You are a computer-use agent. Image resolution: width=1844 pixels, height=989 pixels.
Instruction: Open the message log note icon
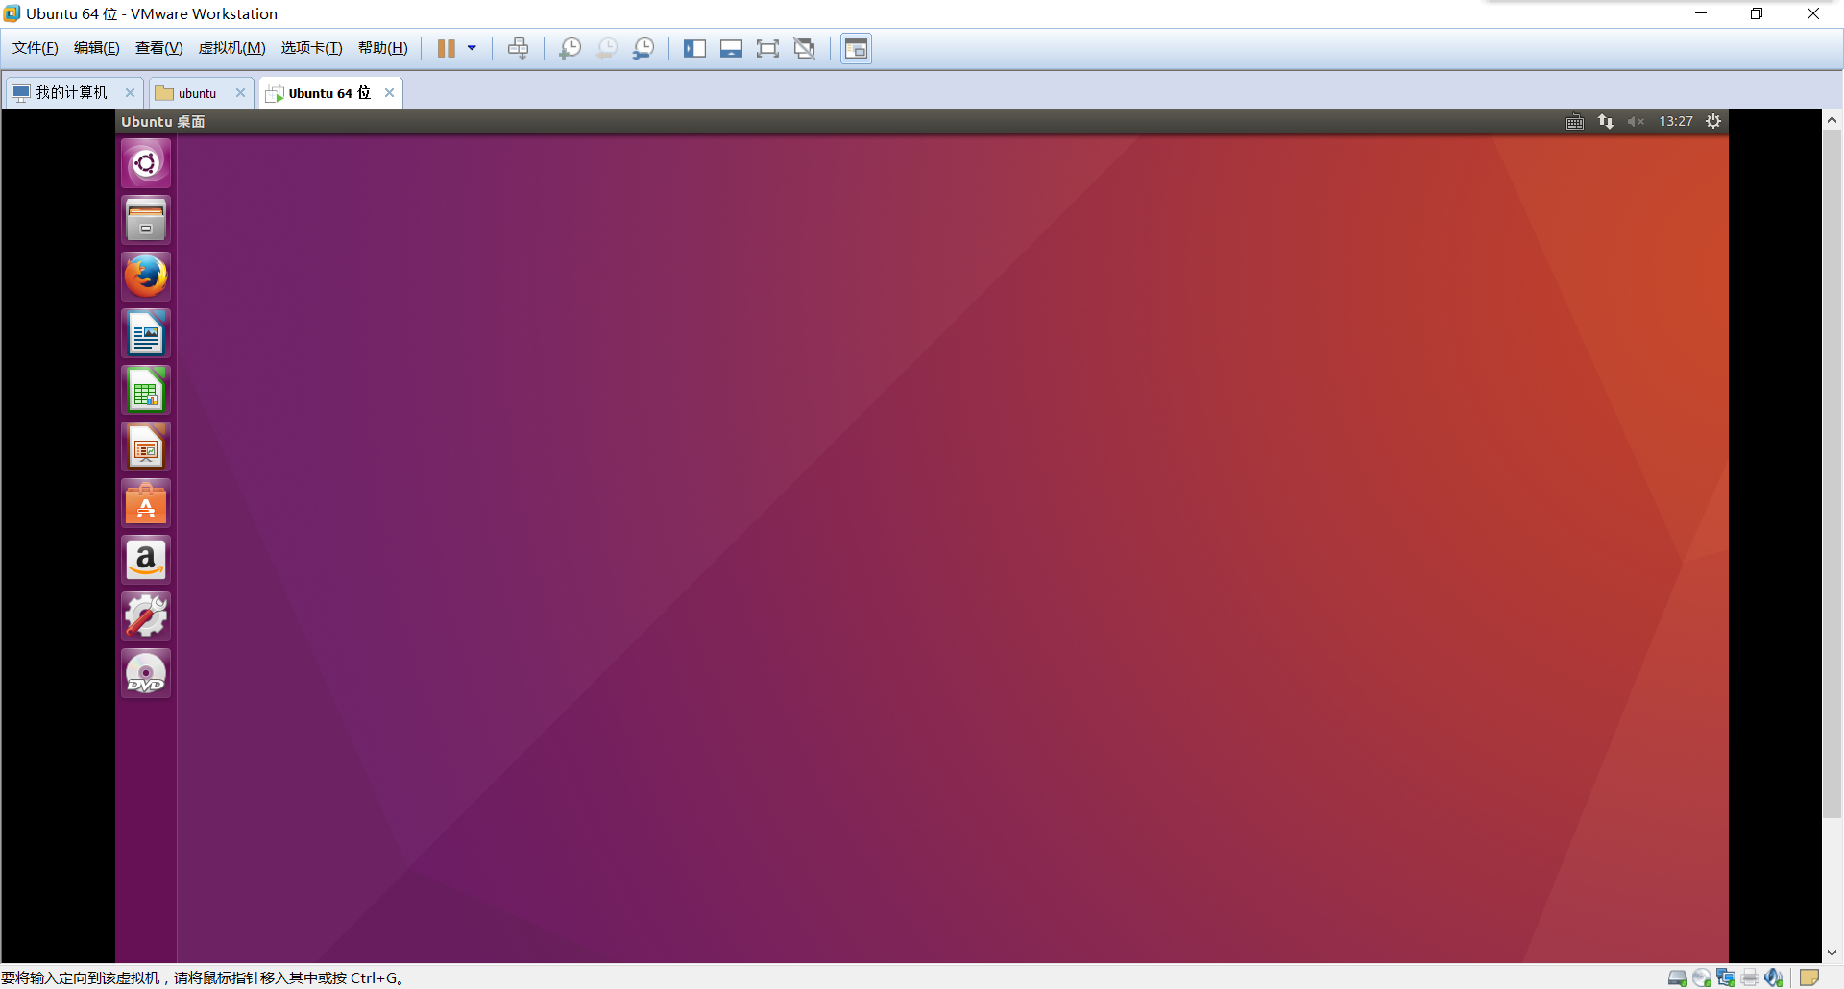[1809, 978]
